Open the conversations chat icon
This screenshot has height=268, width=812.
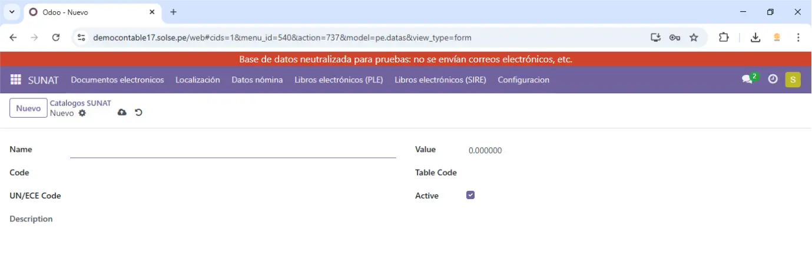click(748, 80)
